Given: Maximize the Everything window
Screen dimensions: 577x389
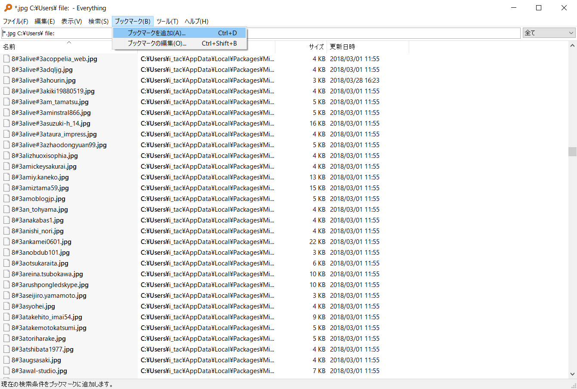Looking at the screenshot, I should (x=539, y=8).
